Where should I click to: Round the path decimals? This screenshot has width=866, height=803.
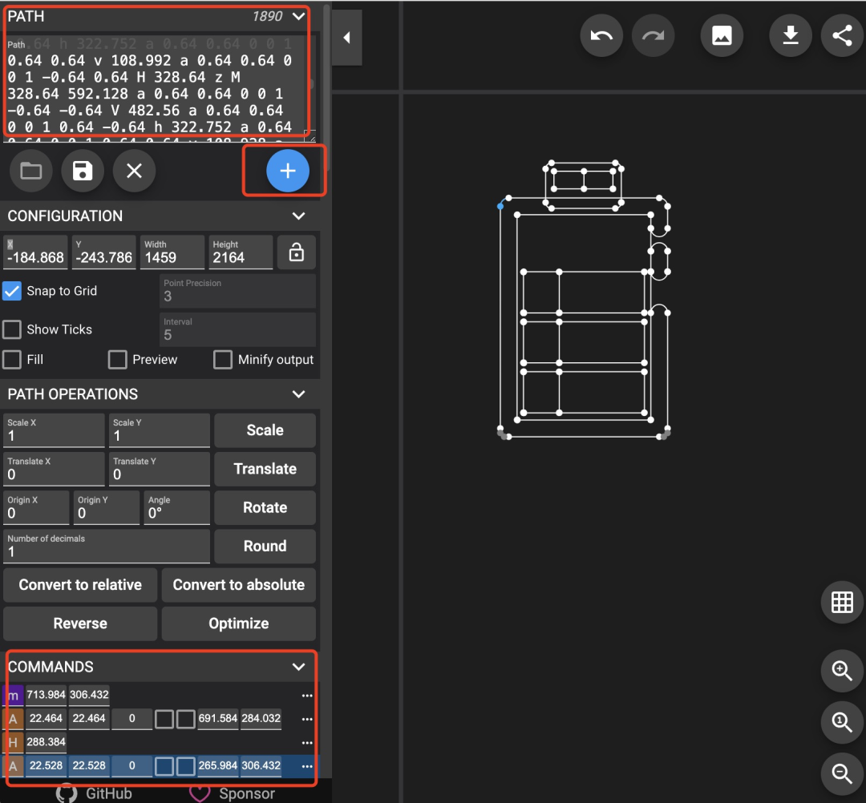pos(265,547)
